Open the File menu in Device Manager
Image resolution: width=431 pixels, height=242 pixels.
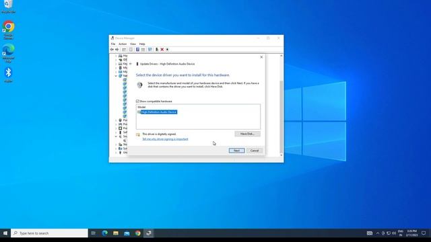pyautogui.click(x=113, y=44)
